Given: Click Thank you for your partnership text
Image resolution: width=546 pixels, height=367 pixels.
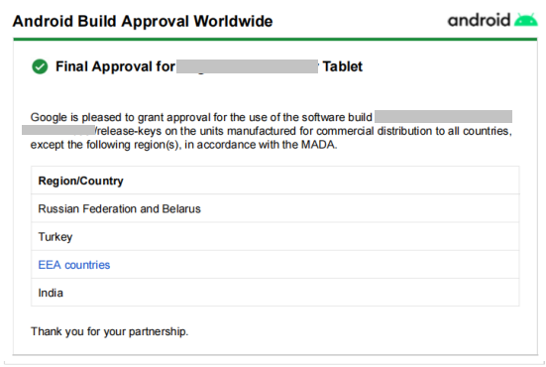Looking at the screenshot, I should tap(109, 331).
